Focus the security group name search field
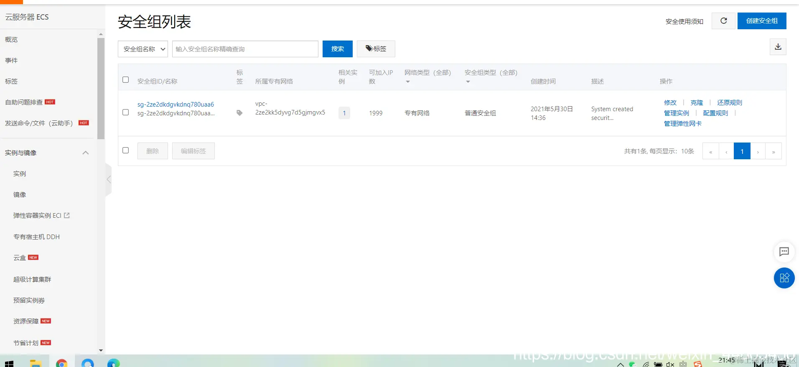The width and height of the screenshot is (799, 367). pyautogui.click(x=245, y=49)
